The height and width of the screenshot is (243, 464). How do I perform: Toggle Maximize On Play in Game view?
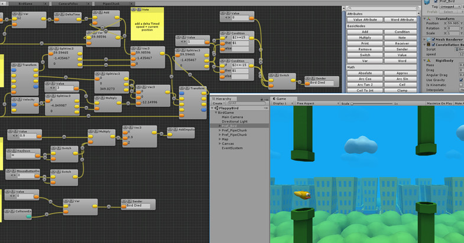coord(439,103)
